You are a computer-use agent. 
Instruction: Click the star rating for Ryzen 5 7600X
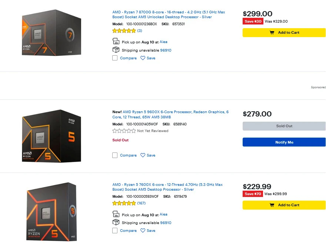click(x=124, y=203)
